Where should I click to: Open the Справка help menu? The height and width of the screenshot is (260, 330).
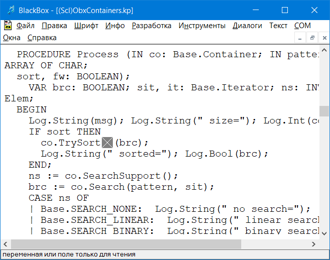tap(42, 38)
